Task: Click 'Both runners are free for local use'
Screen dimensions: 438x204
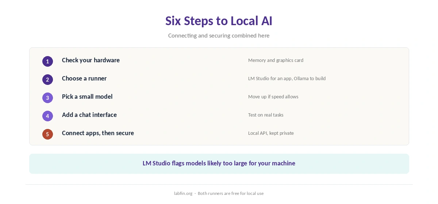Action: point(231,193)
